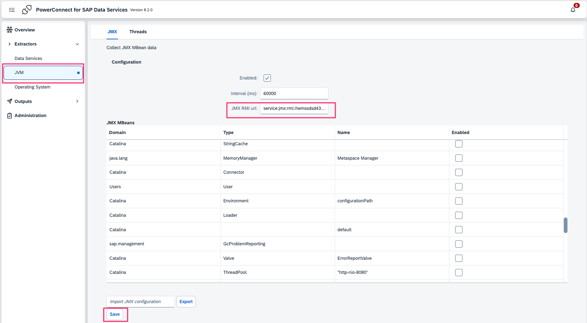Toggle the Extractors down-arrow chevron
The height and width of the screenshot is (323, 587).
pyautogui.click(x=77, y=44)
